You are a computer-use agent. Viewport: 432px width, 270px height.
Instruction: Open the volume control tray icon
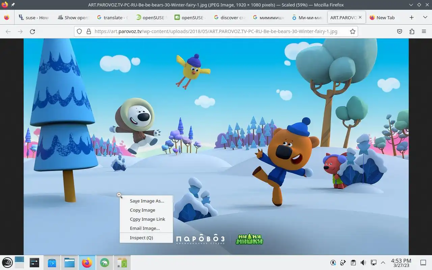click(363, 263)
